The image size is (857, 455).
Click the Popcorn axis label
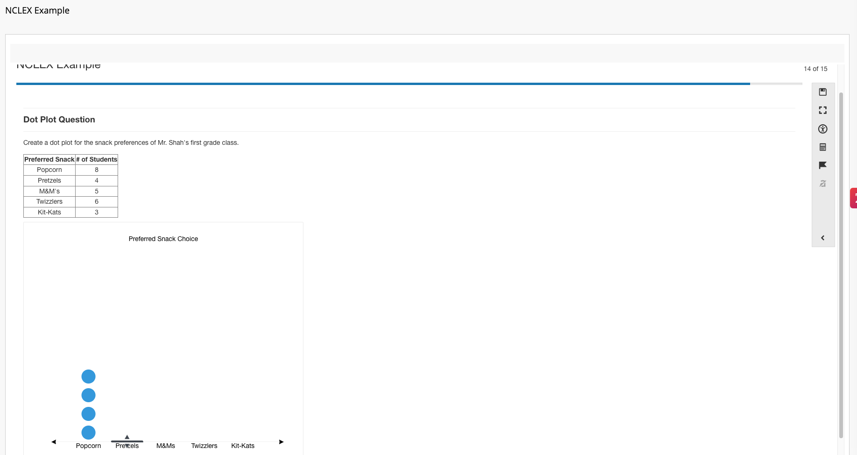[88, 446]
